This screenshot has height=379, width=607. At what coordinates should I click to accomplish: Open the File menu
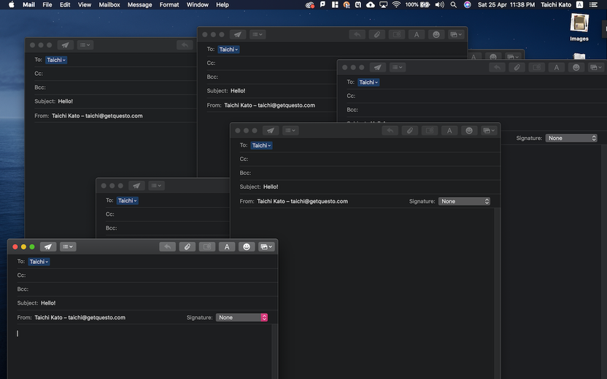47,4
